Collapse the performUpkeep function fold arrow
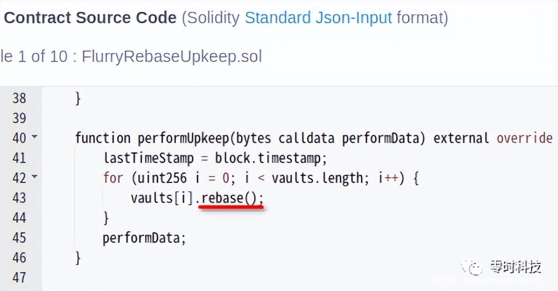The image size is (558, 291). pos(34,138)
